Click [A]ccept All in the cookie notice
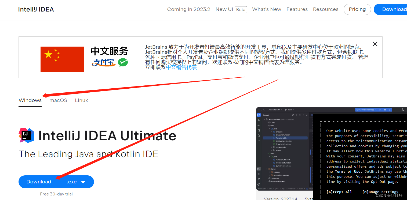407x200 pixels. coord(339,192)
